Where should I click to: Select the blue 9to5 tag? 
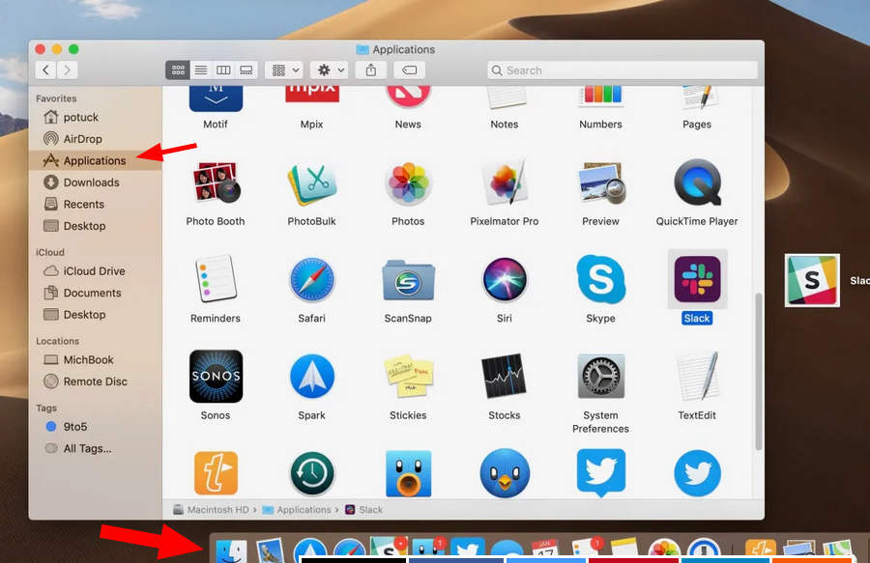click(x=75, y=427)
